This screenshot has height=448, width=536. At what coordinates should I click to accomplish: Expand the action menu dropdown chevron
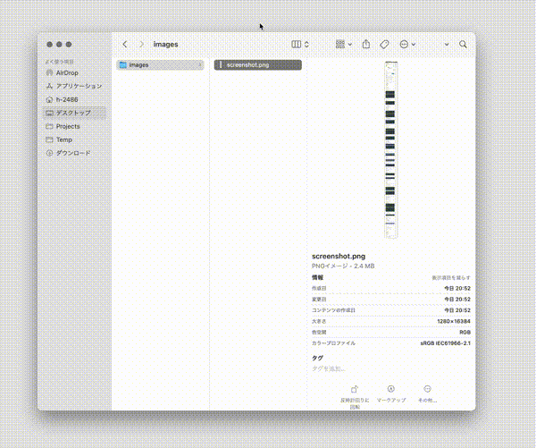[414, 45]
